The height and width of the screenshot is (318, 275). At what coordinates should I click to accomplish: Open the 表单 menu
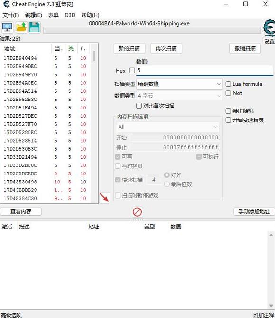(53, 15)
